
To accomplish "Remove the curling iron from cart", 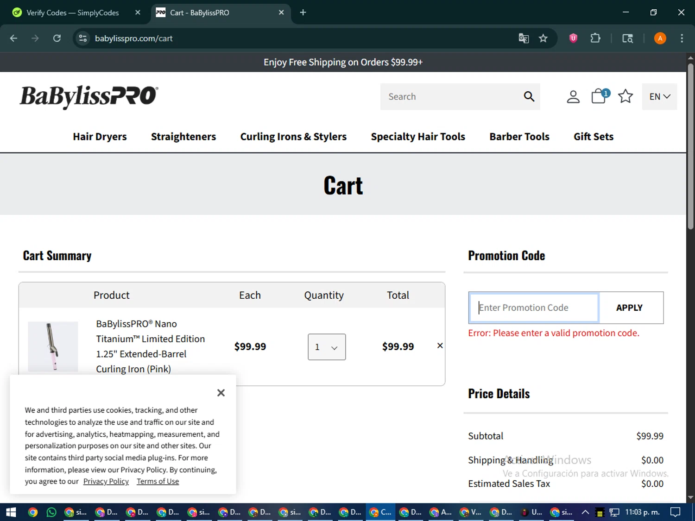I will tap(440, 345).
